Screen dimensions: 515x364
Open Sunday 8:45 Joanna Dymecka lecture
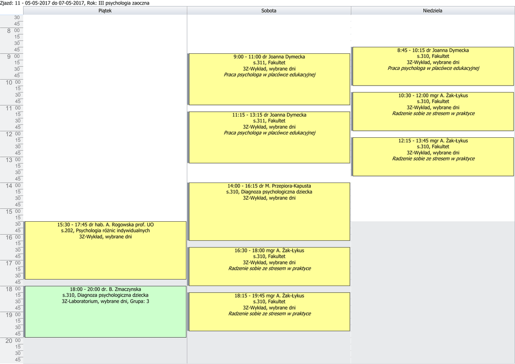pyautogui.click(x=433, y=66)
